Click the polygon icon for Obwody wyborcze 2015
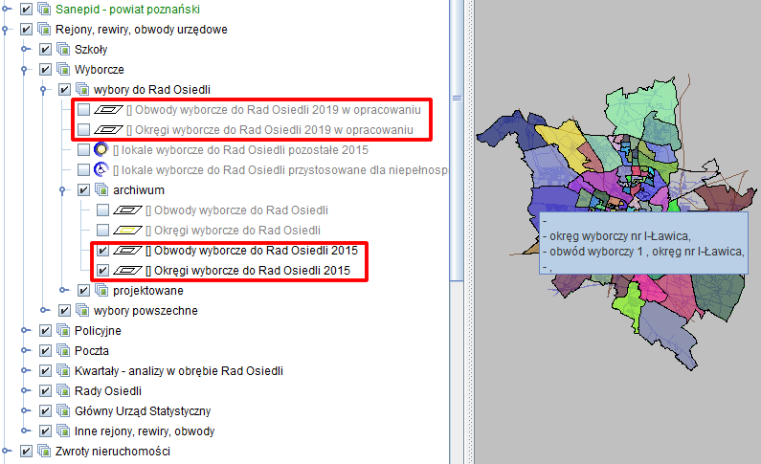The image size is (761, 464). tap(126, 251)
